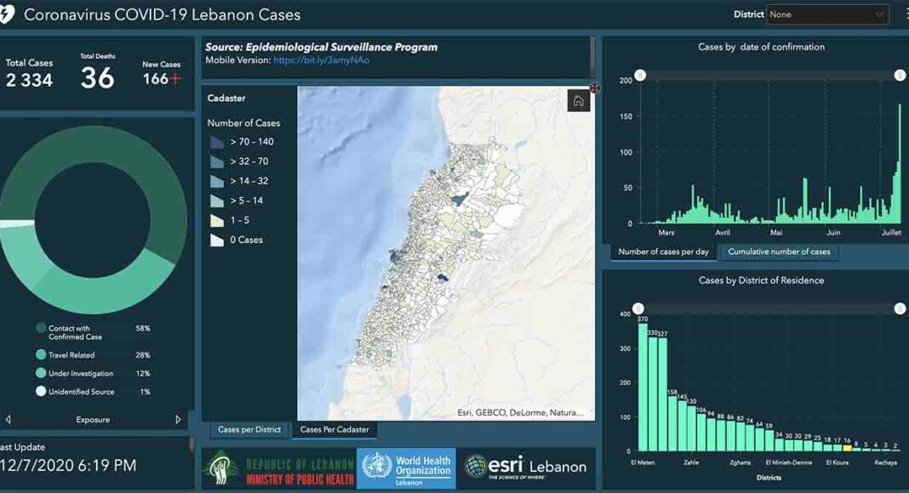Click the map expand fullscreen icon

pos(594,88)
